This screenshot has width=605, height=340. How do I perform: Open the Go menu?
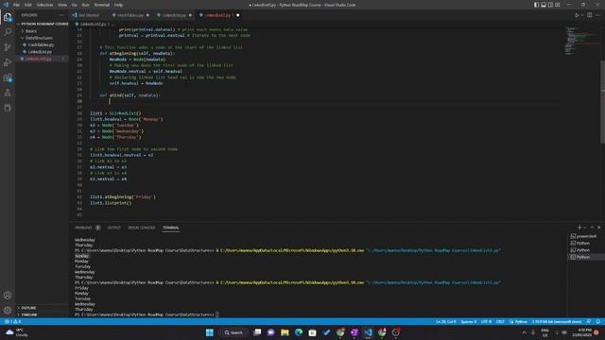pyautogui.click(x=74, y=5)
